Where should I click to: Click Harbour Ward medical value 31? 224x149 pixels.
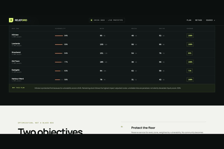coord(133,80)
